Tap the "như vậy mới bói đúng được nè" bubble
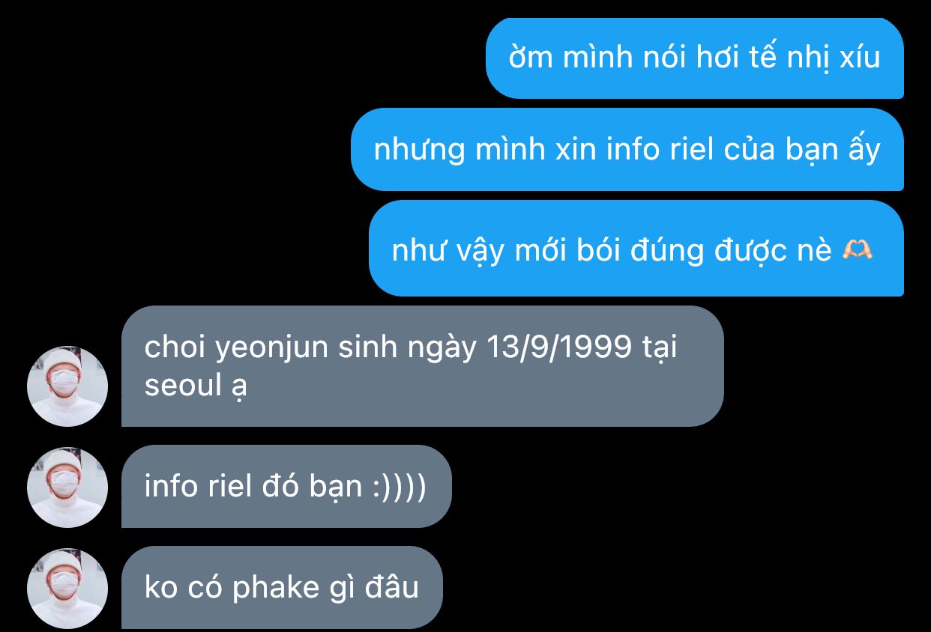931x632 pixels. 636,249
